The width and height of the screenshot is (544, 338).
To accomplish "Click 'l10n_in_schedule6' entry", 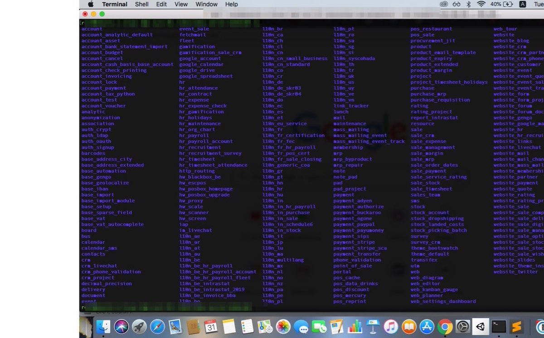I will 288,224.
